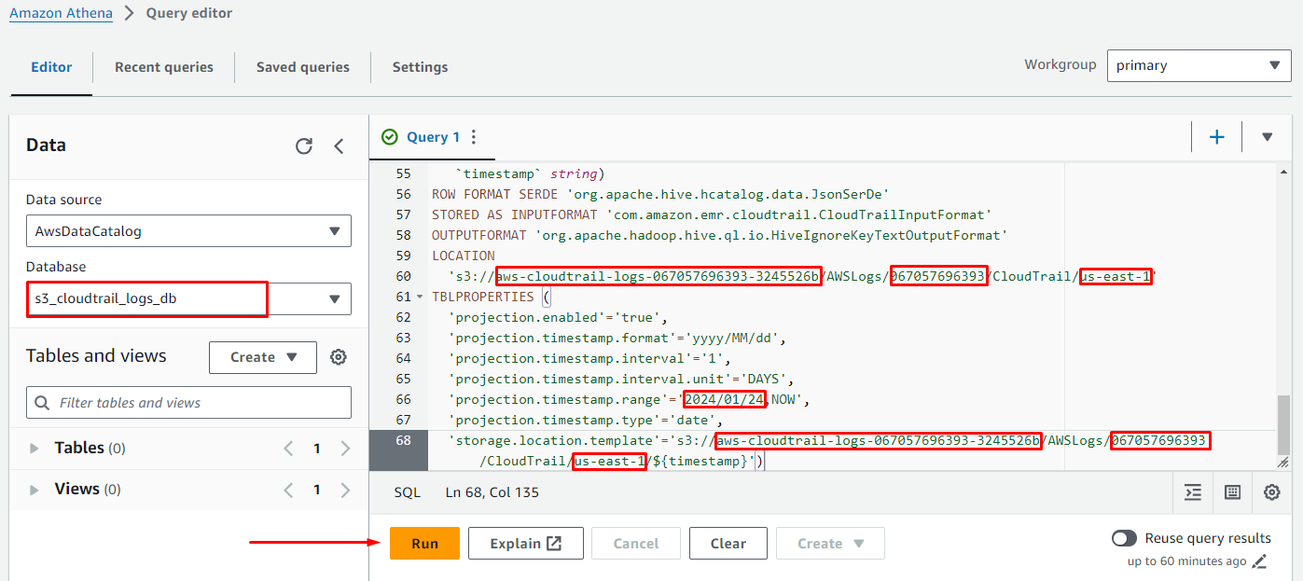Edit reuse query results time setting

click(x=1260, y=561)
